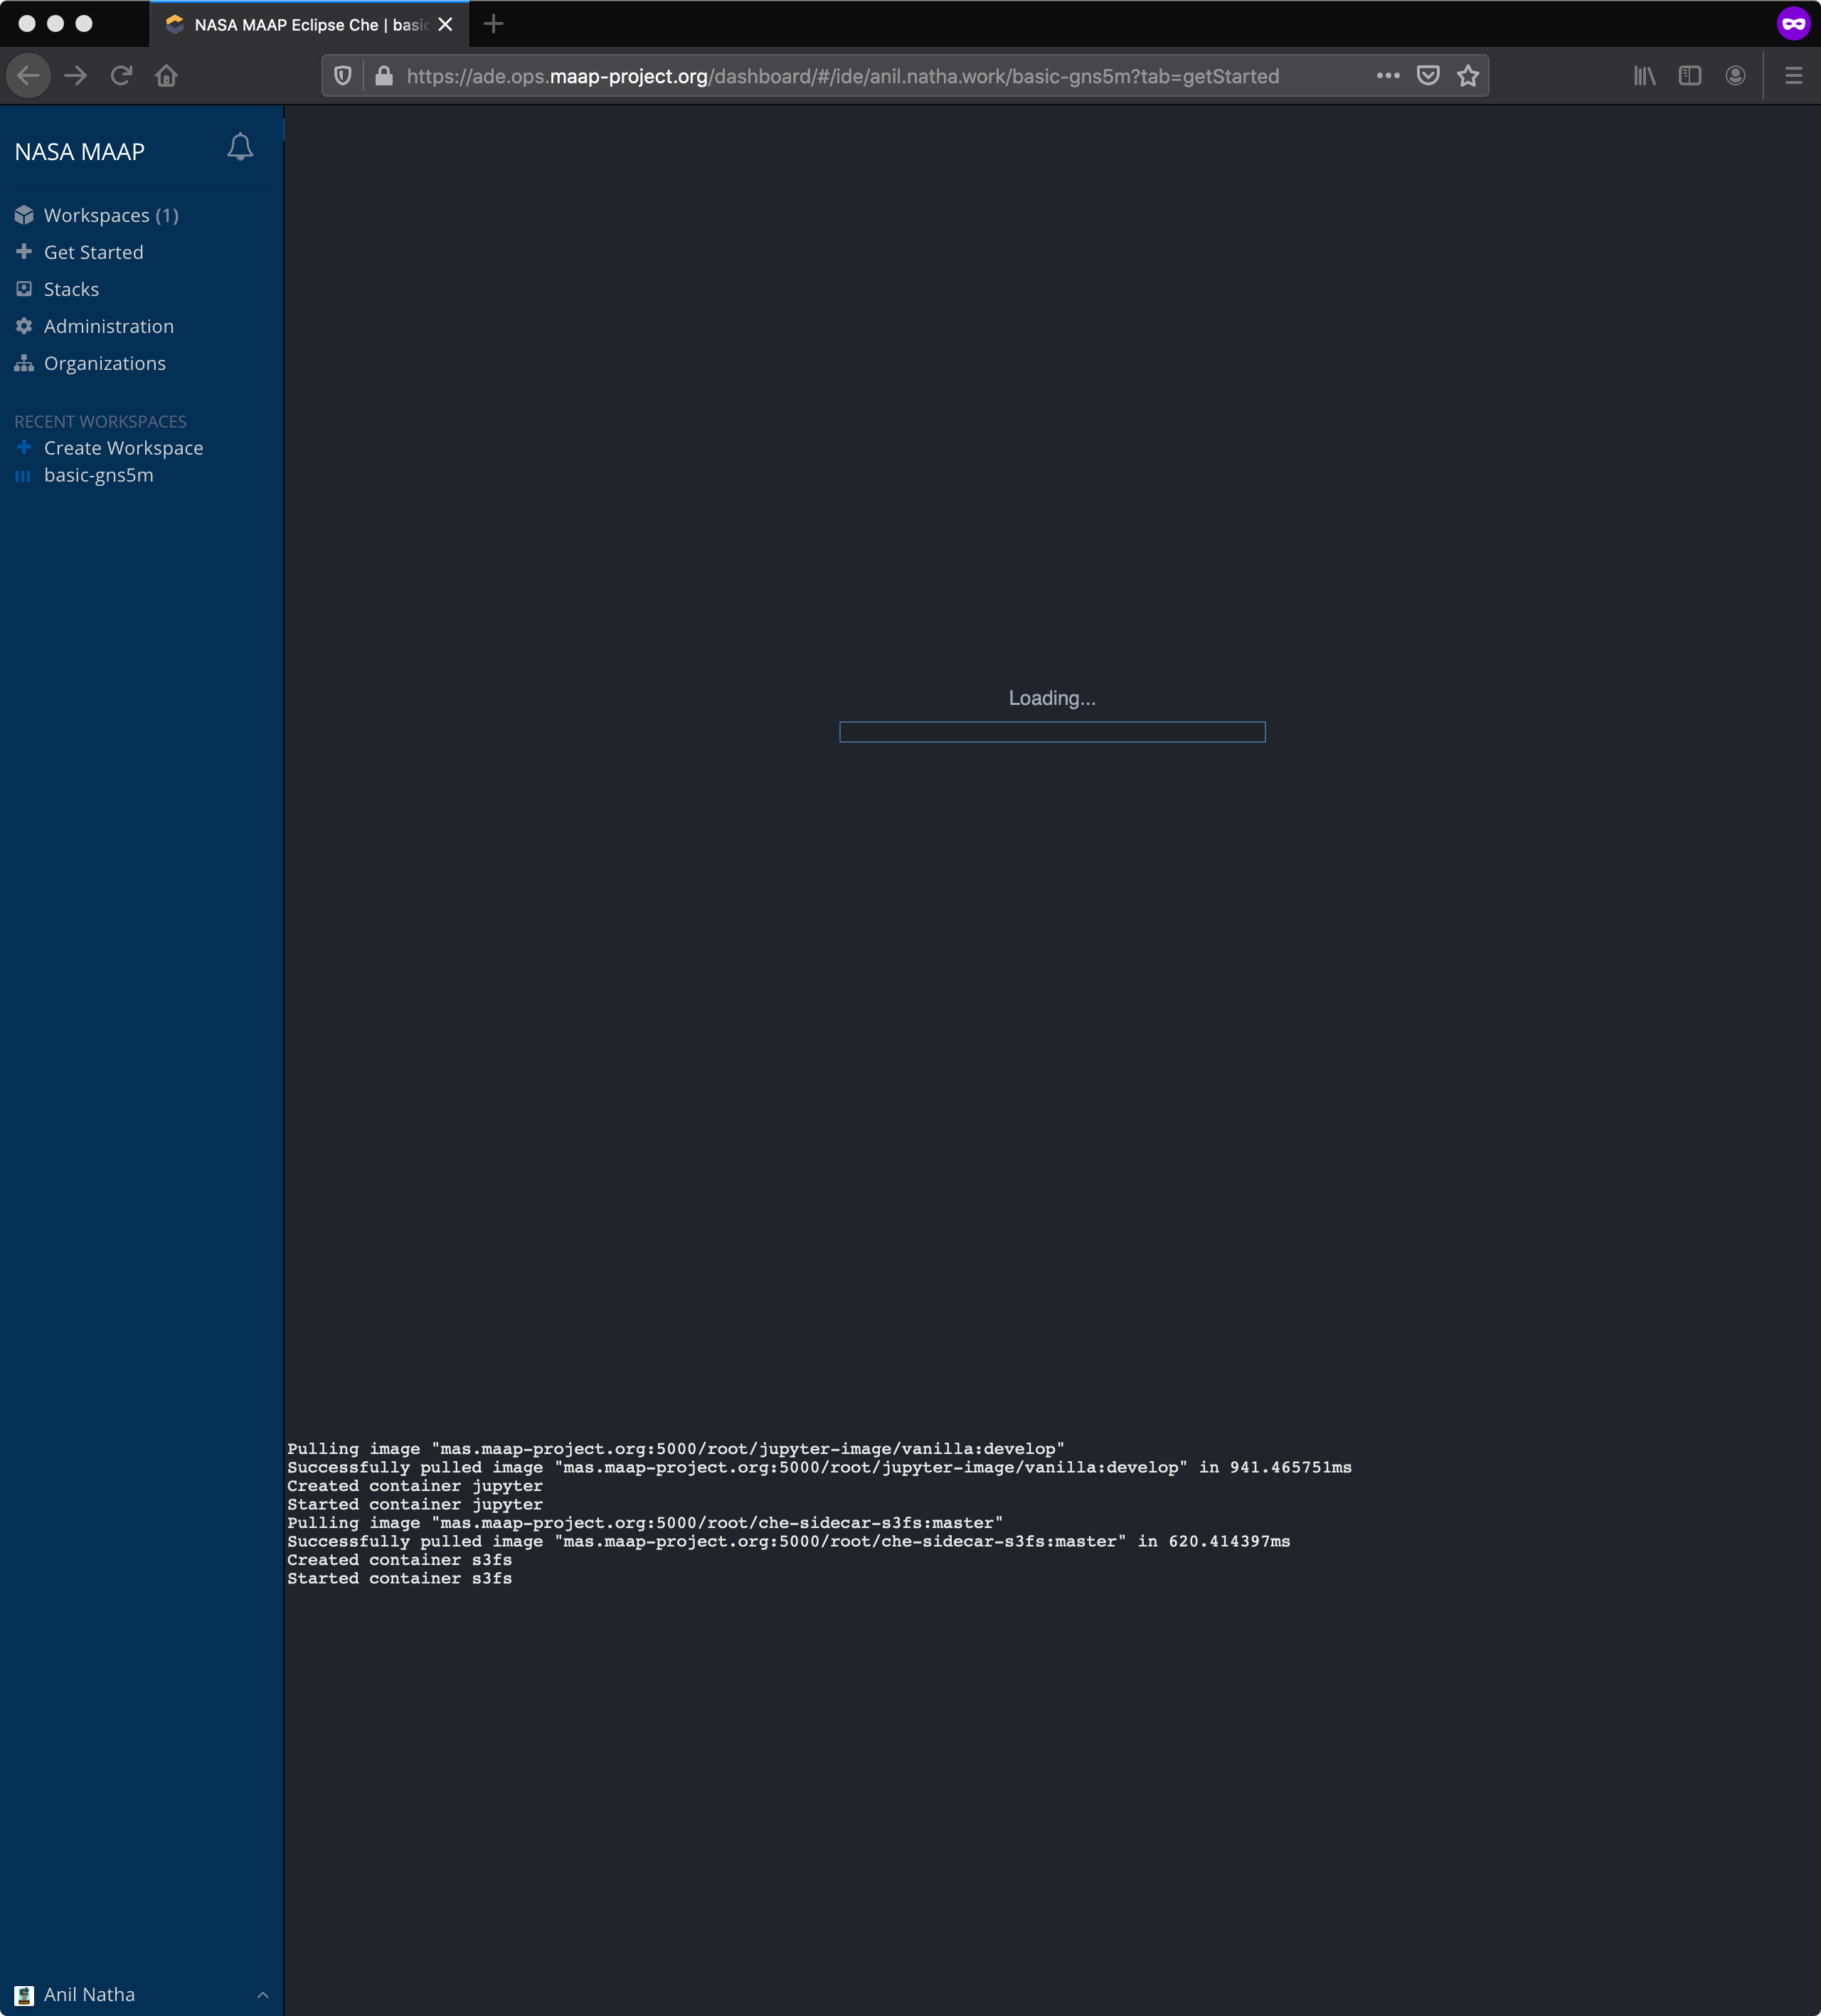Screen dimensions: 1821x2016
Task: Open the basic-gns5m recent workspace link
Action: point(98,475)
